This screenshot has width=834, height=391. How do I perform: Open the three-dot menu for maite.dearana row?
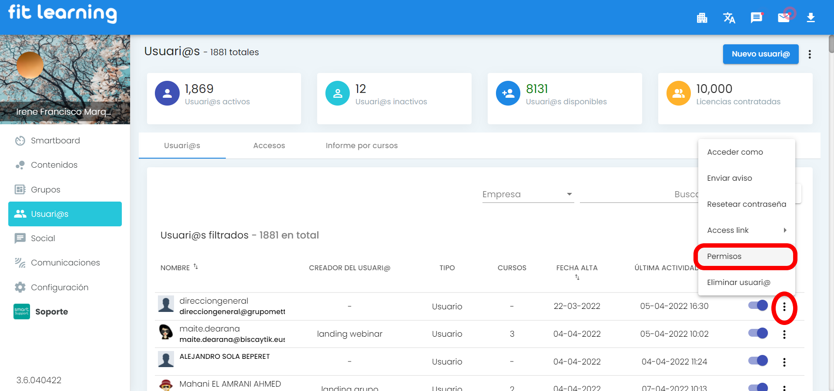(784, 334)
